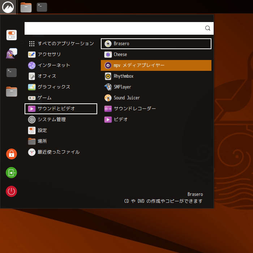Launch SMPlayer
This screenshot has width=253, height=253.
[156, 87]
